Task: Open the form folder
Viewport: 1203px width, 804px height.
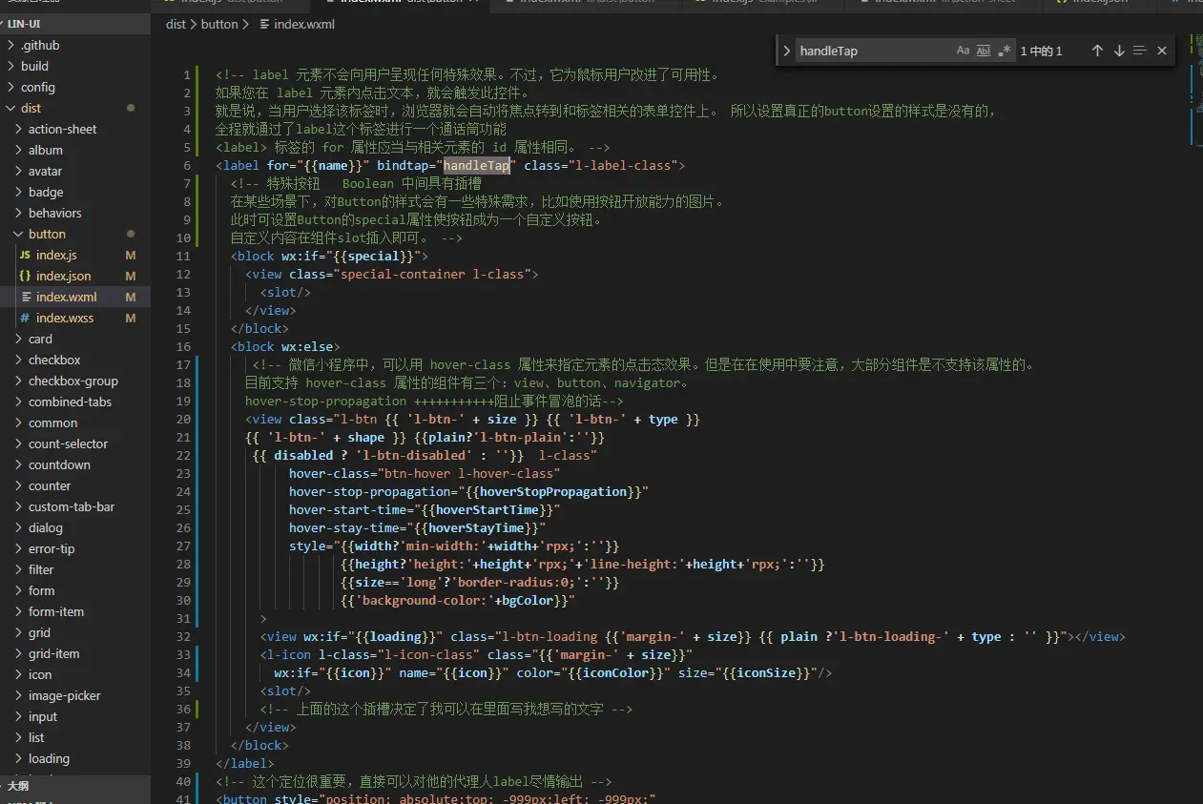Action: (x=75, y=590)
